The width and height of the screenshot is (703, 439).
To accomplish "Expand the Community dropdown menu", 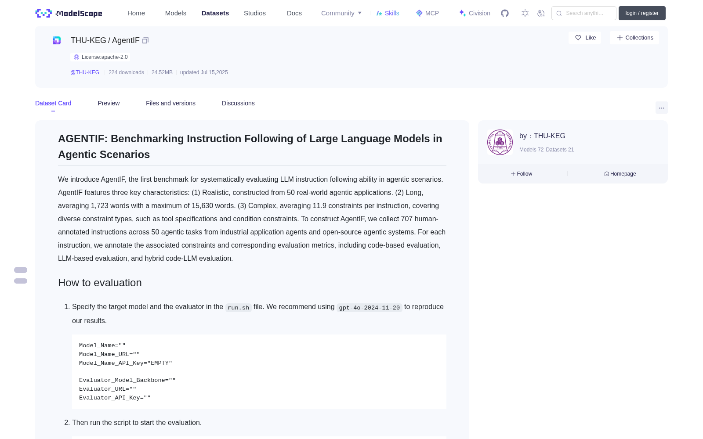I will coord(341,13).
